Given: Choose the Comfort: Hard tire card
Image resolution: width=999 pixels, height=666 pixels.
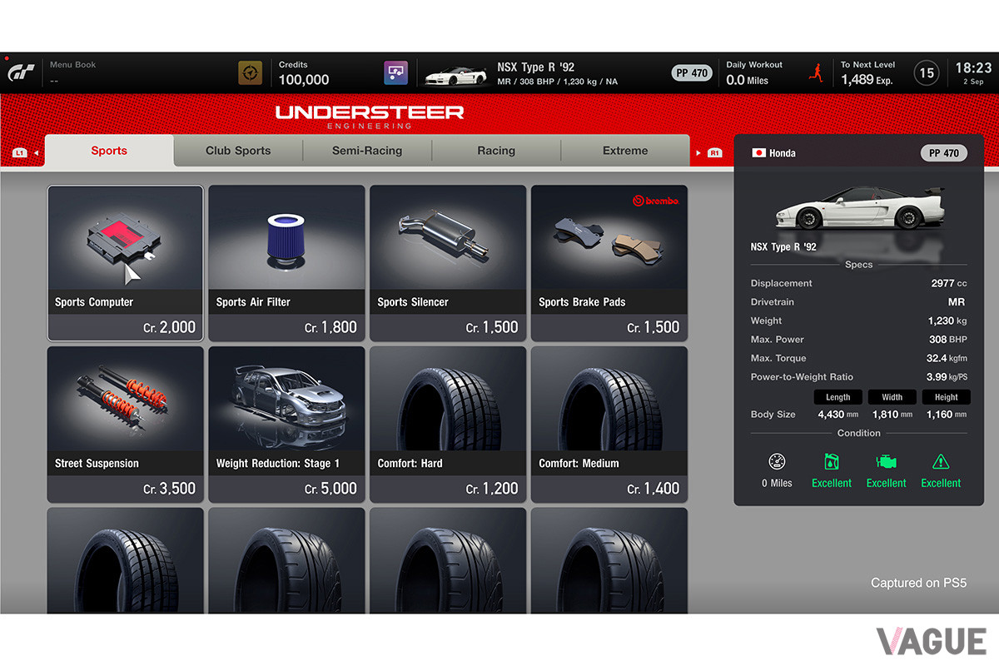Looking at the screenshot, I should pyautogui.click(x=448, y=425).
